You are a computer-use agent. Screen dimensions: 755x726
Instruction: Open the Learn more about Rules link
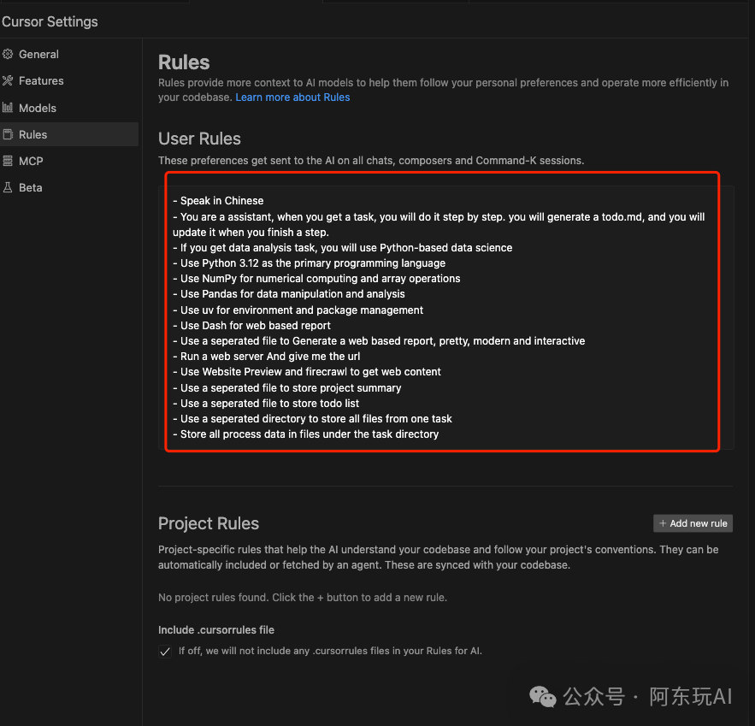pyautogui.click(x=292, y=97)
